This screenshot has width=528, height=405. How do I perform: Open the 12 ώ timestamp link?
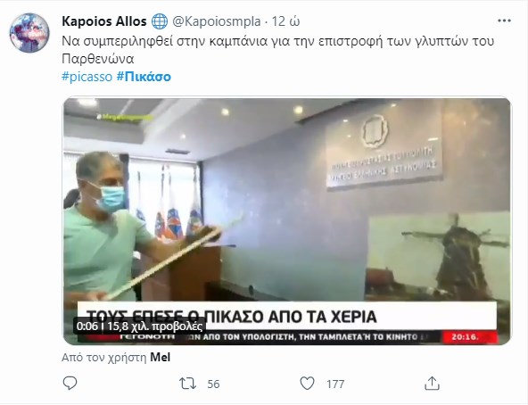pos(285,21)
